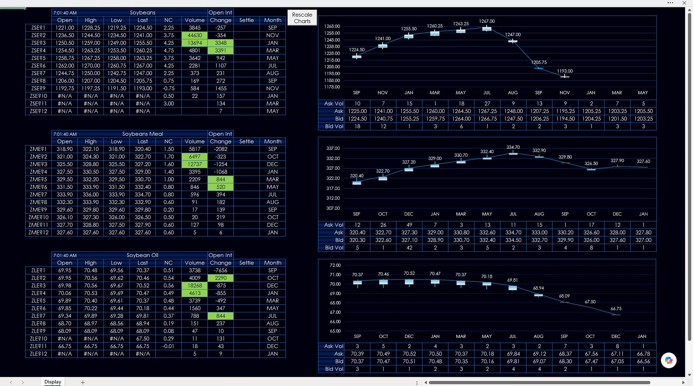The width and height of the screenshot is (693, 386).
Task: Click the horizontal scrollbar thumb
Action: 539,382
